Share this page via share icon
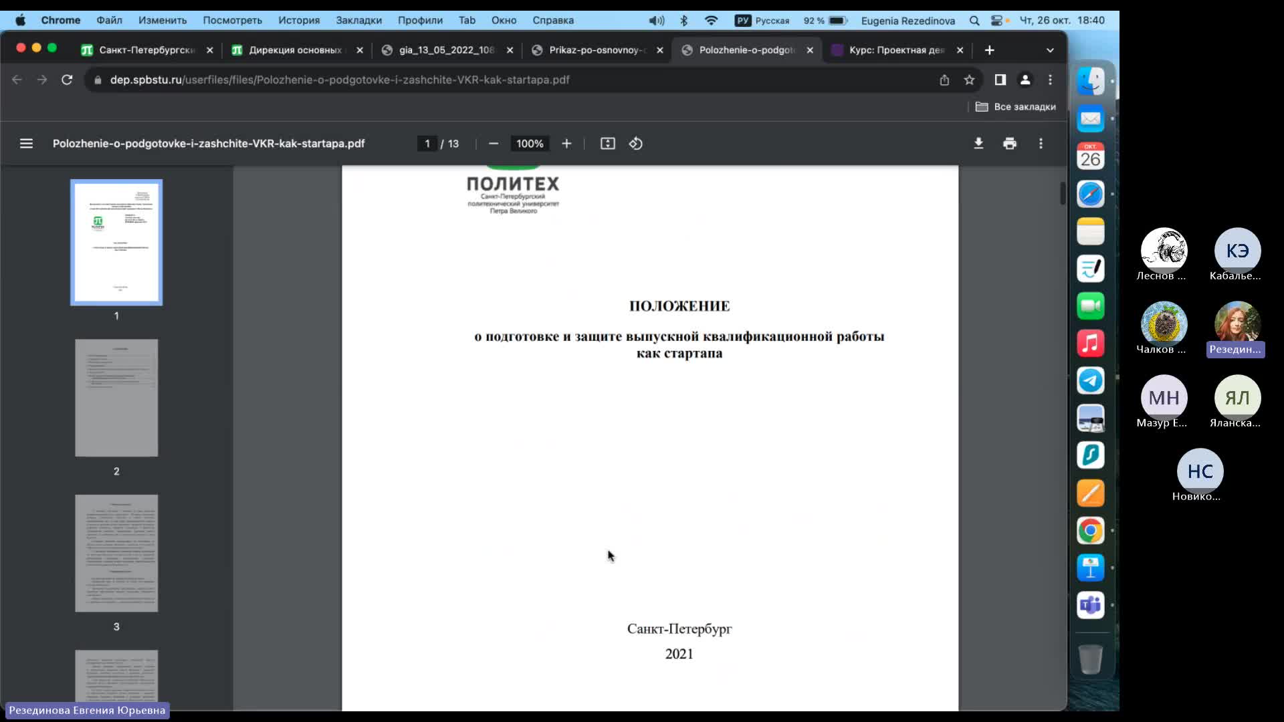This screenshot has width=1284, height=722. (944, 80)
